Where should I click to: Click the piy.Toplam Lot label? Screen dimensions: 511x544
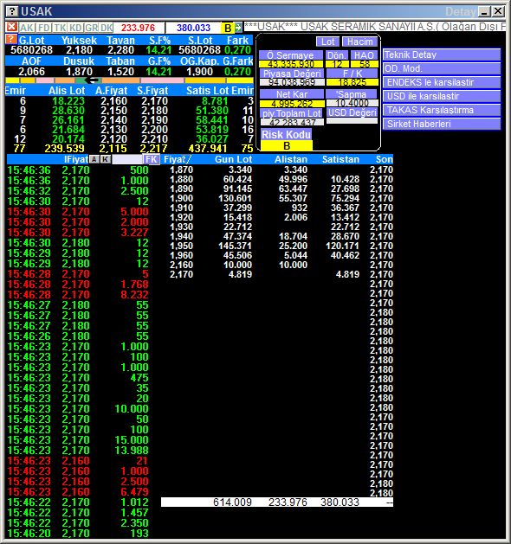(x=292, y=113)
